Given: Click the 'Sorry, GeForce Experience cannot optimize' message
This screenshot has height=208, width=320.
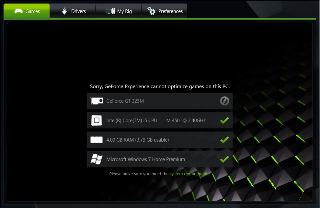Looking at the screenshot, I should [160, 87].
